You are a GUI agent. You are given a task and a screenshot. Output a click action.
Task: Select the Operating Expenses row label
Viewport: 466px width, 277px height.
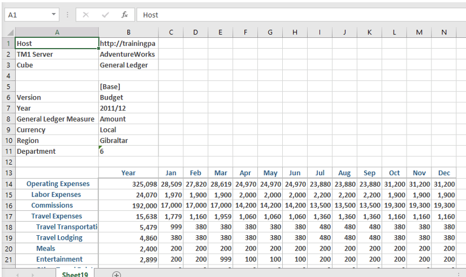(x=58, y=184)
